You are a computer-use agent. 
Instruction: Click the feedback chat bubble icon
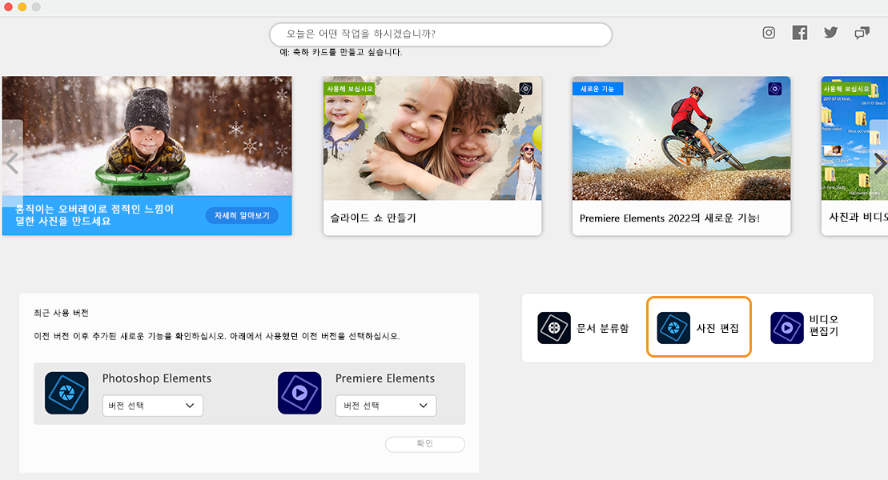click(862, 33)
